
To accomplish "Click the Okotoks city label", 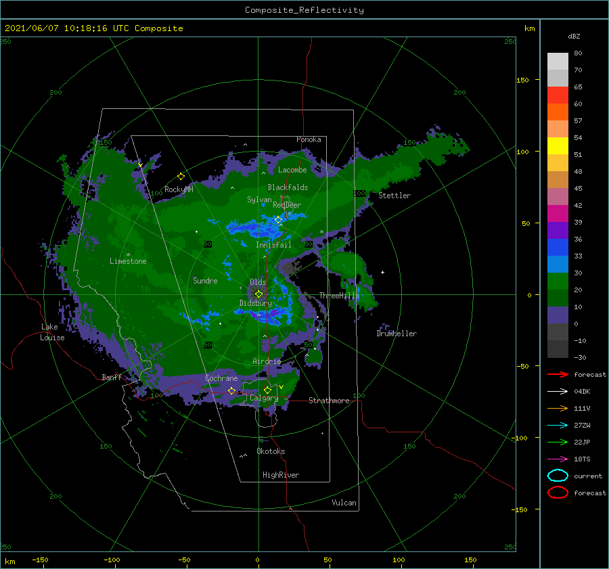I will 271,451.
